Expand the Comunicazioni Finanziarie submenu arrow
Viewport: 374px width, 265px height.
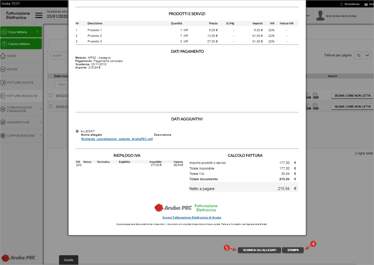[x=41, y=109]
